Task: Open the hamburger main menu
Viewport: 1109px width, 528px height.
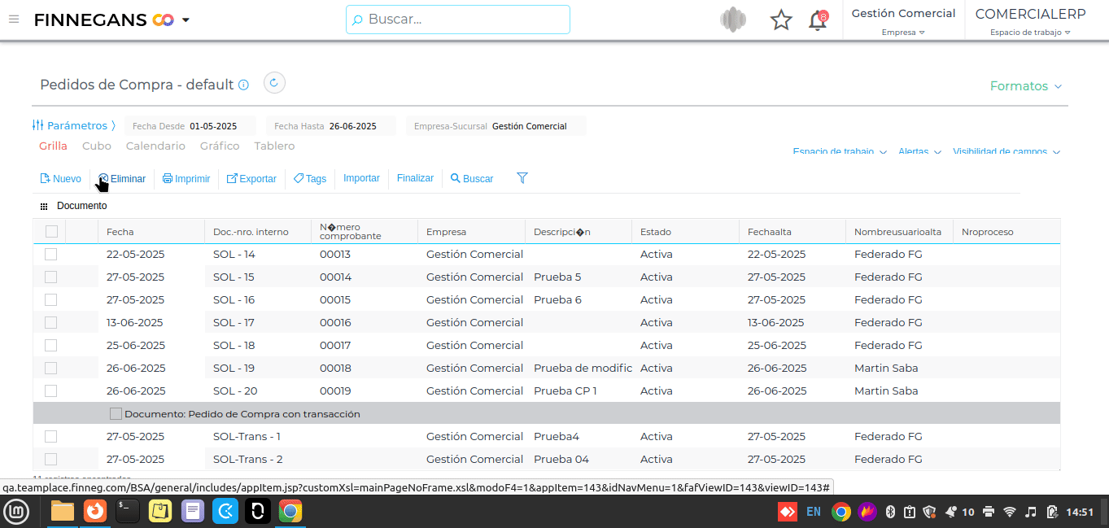Action: pos(13,20)
